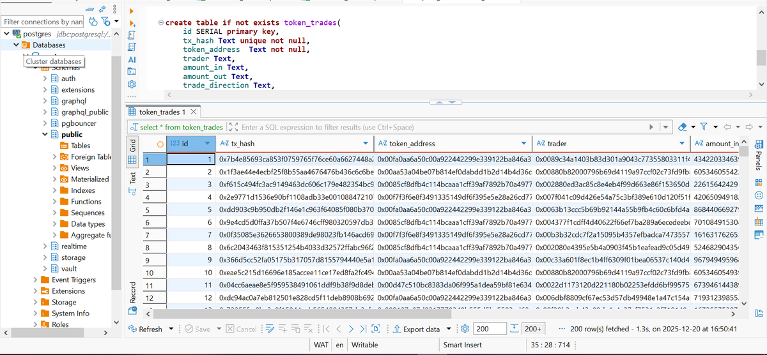Screen dimensions: 767x355
Task: Open the Export data dropdown arrow
Action: pyautogui.click(x=448, y=329)
